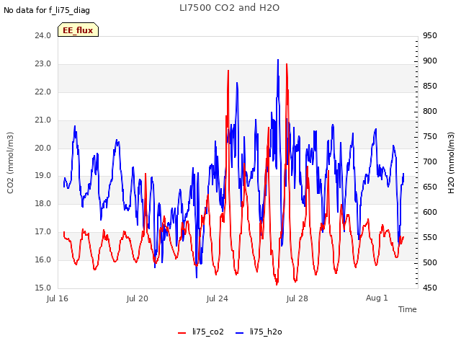461x346 pixels.
Task: Click the 17.0 CO2 axis value
Action: tap(43, 232)
